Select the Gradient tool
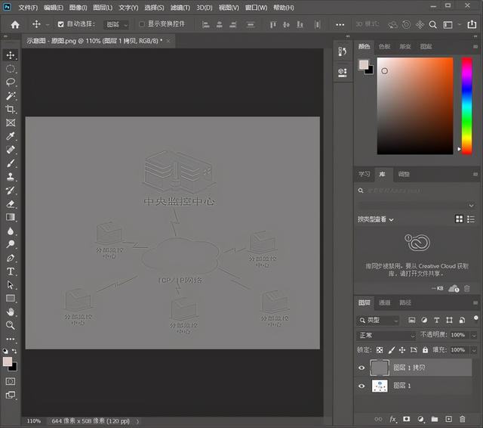The image size is (483, 428). tap(11, 218)
